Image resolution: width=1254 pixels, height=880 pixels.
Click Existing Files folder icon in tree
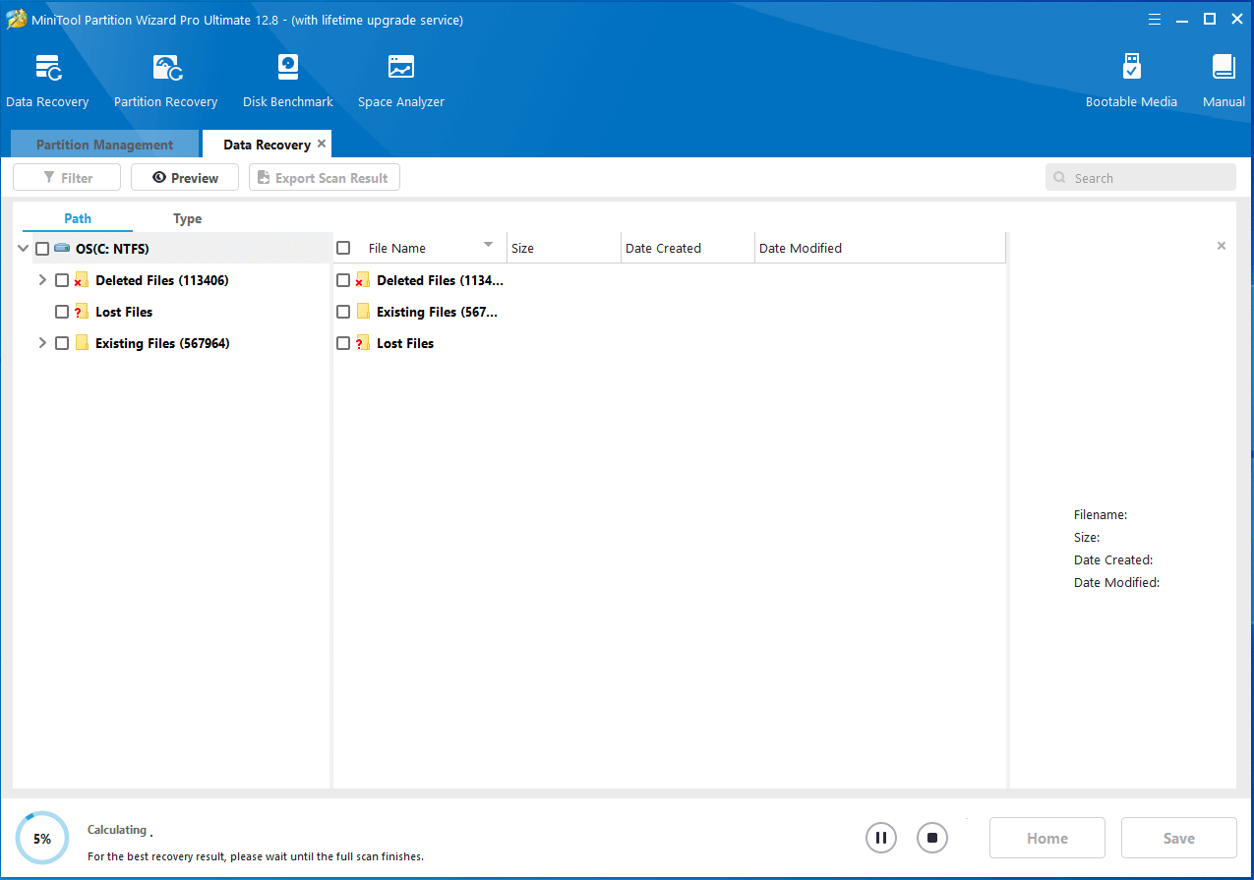point(81,343)
